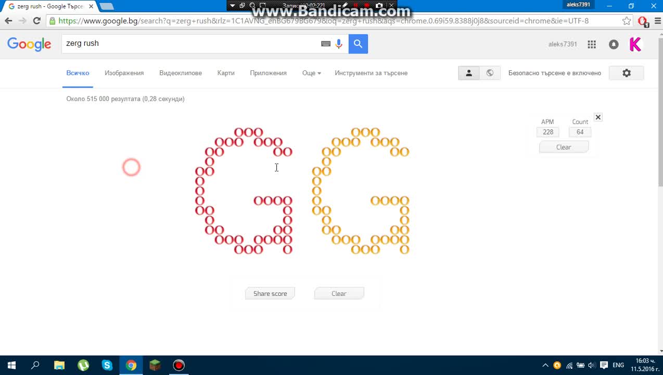Click Bandicam camera screenshot icon
Image resolution: width=663 pixels, height=375 pixels.
coord(379,6)
